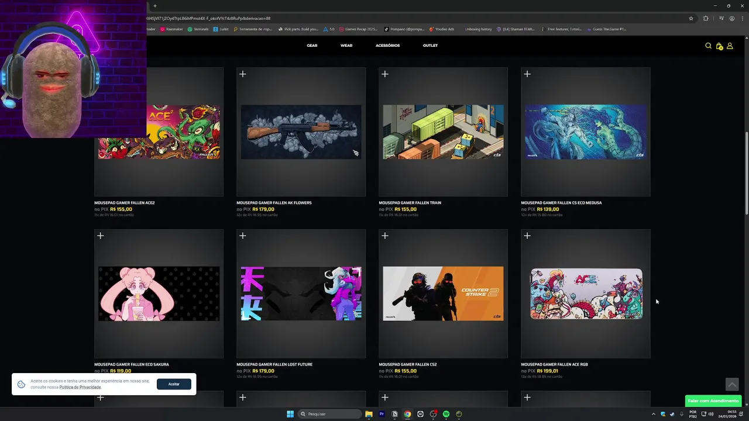
Task: Open Mousepad Gamer Fallen Eco Sakura title
Action: (x=132, y=364)
